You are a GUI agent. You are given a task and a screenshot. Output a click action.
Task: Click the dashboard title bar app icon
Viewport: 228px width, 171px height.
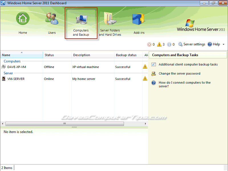(x=3, y=3)
